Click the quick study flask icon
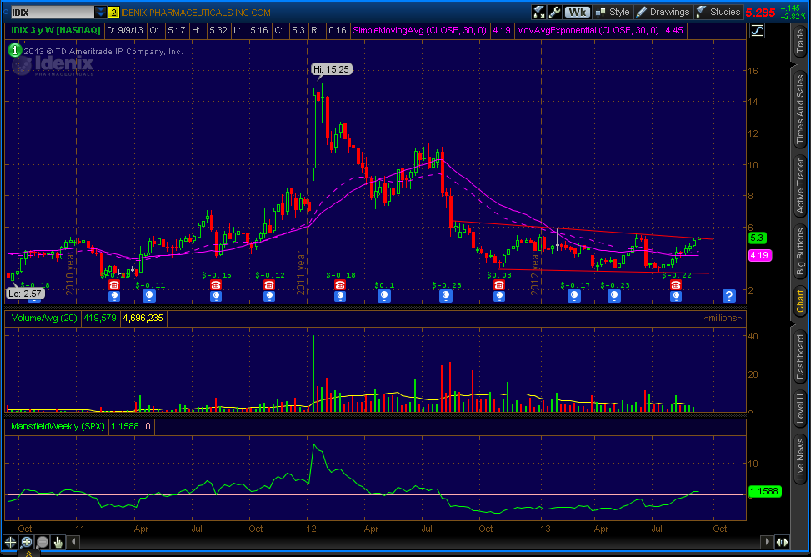Screen dimensions: 811x557 [x=538, y=12]
